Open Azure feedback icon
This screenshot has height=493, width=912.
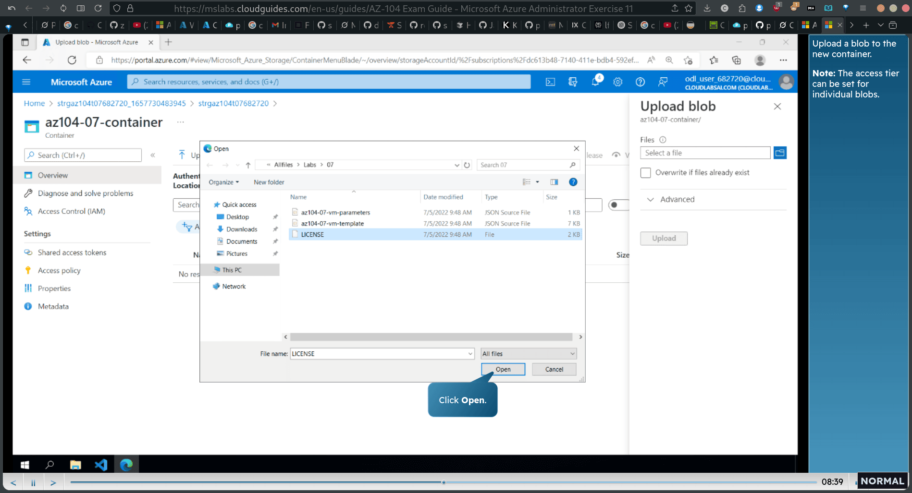click(663, 82)
